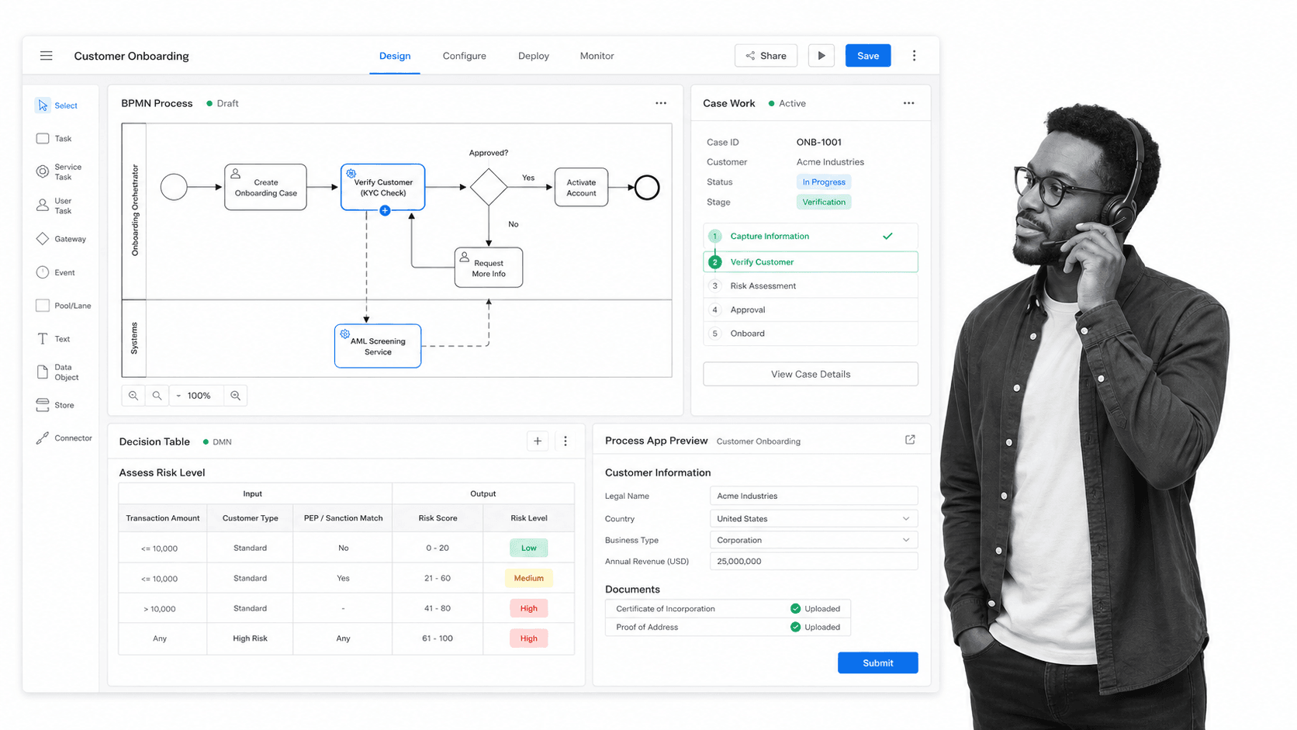Open Decision Table three-dot menu
The width and height of the screenshot is (1297, 730).
(x=565, y=441)
